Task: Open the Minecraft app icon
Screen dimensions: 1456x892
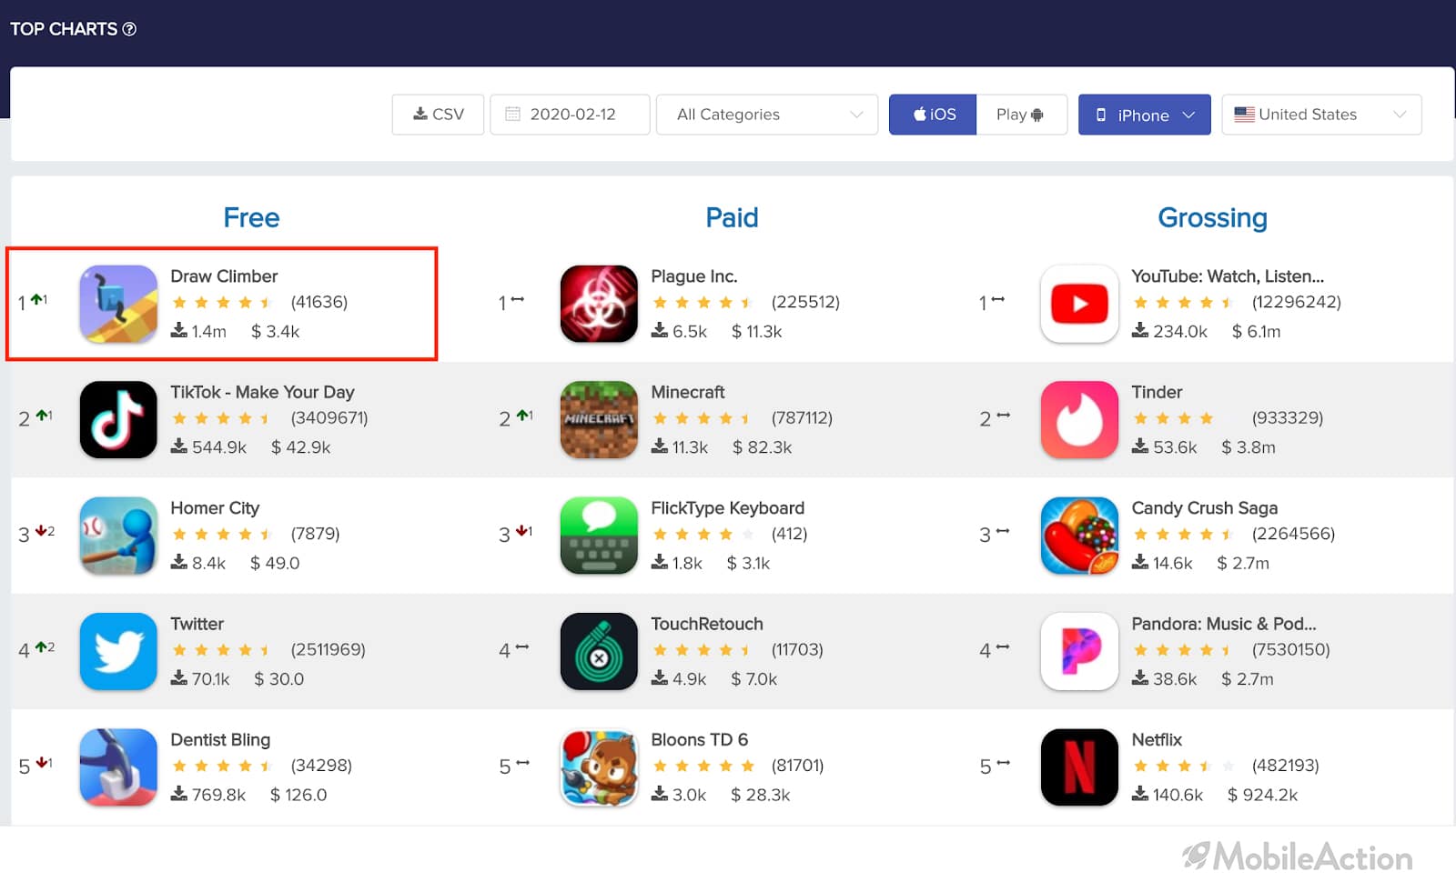Action: coord(599,419)
